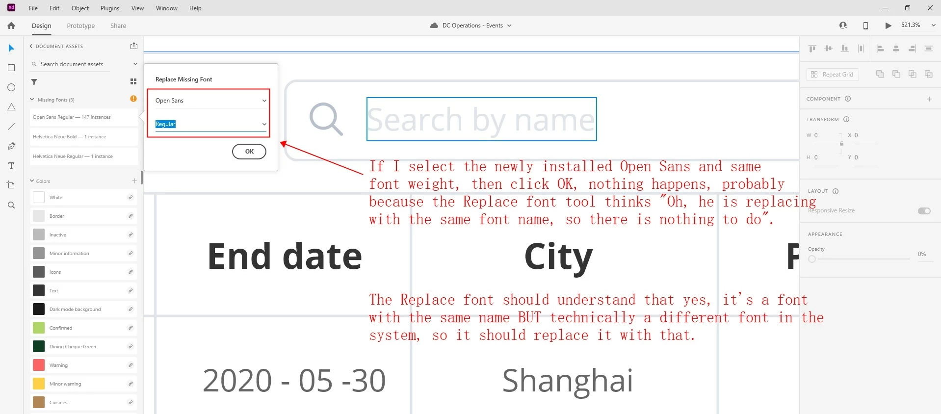Click the Confirmed green color swatch
Image resolution: width=941 pixels, height=414 pixels.
pos(39,328)
